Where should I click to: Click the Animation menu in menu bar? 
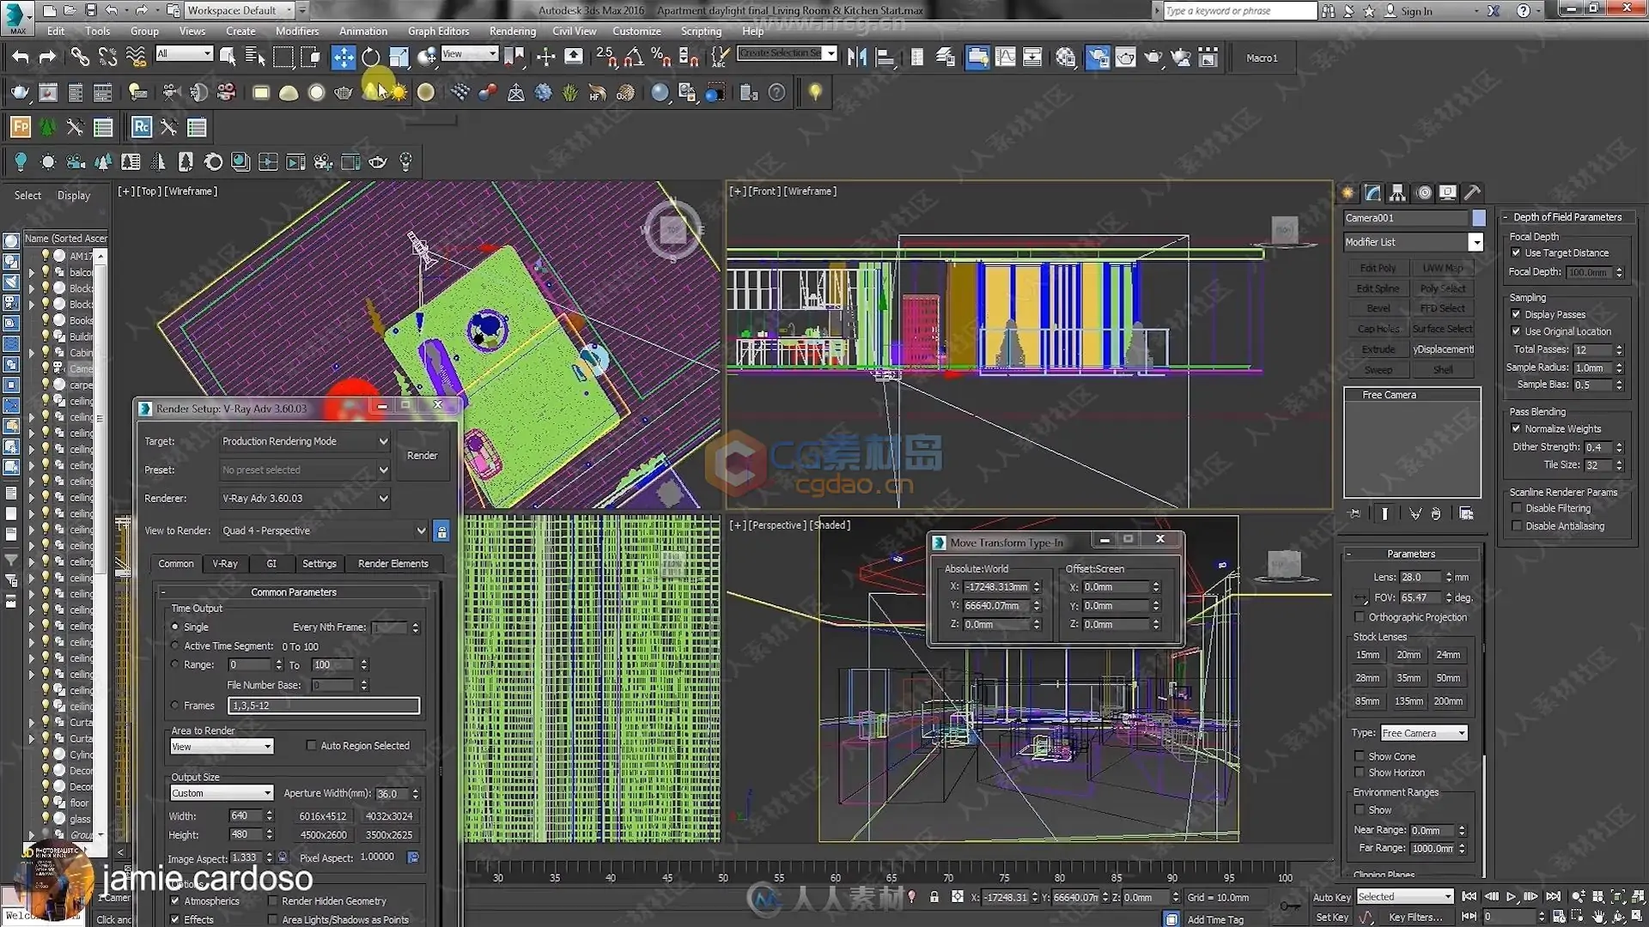click(362, 31)
